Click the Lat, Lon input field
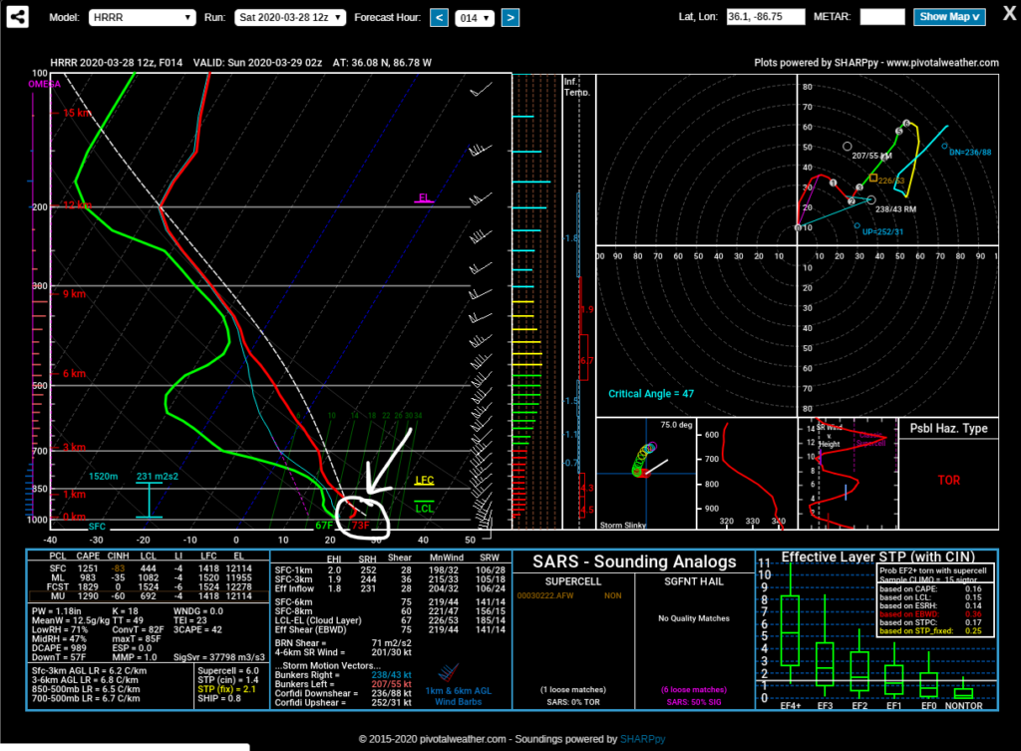The width and height of the screenshot is (1021, 751). click(x=766, y=17)
